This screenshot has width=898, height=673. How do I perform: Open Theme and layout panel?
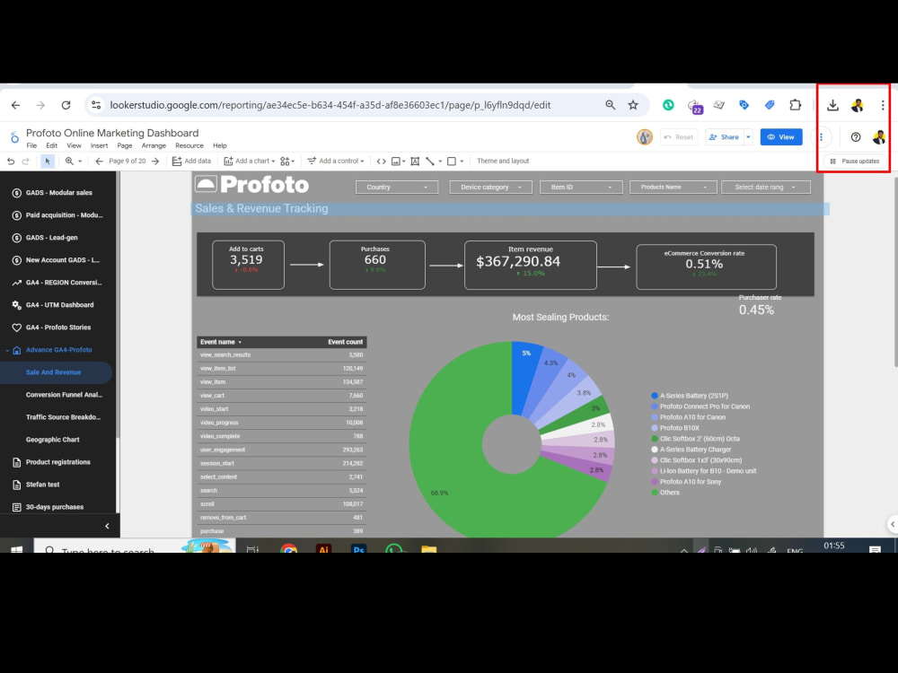(503, 162)
